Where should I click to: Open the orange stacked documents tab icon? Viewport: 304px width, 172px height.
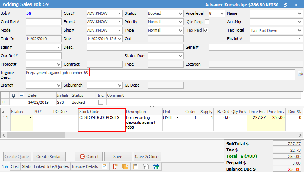click(x=125, y=166)
